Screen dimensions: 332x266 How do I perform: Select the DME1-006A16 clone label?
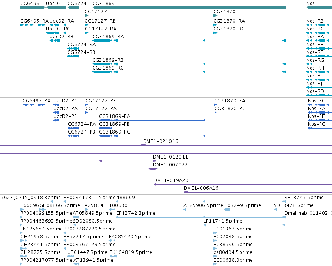[201, 188]
